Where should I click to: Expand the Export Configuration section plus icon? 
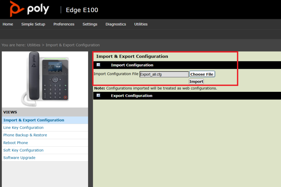pos(98,95)
